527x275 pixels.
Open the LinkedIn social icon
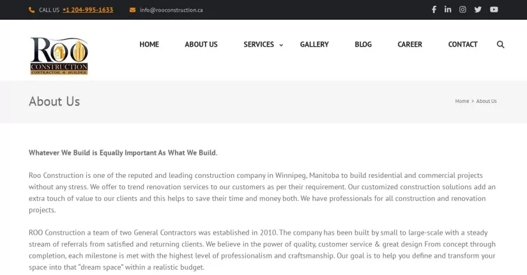(x=448, y=10)
